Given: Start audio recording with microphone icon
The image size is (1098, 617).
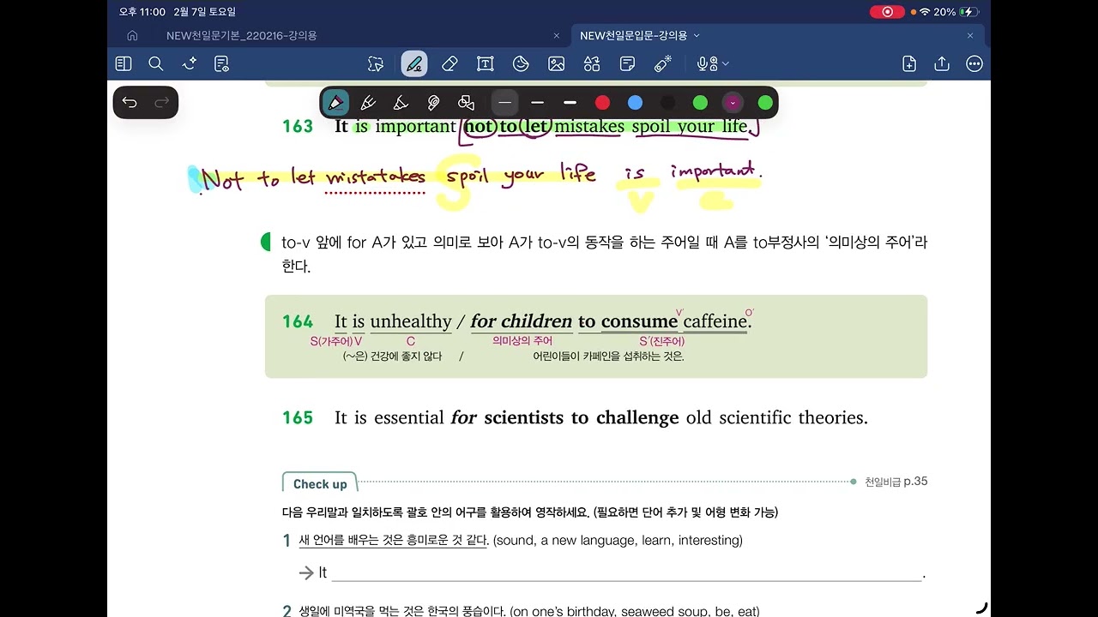Looking at the screenshot, I should tap(706, 63).
